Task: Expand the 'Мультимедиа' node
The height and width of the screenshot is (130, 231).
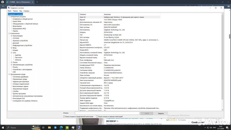Action: click(x=11, y=36)
